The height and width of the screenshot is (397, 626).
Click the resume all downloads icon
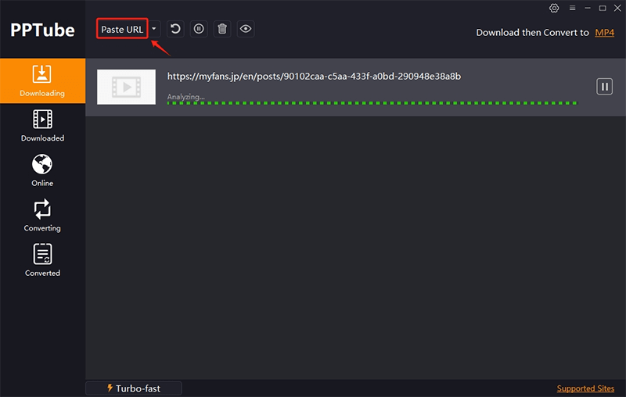(x=175, y=29)
